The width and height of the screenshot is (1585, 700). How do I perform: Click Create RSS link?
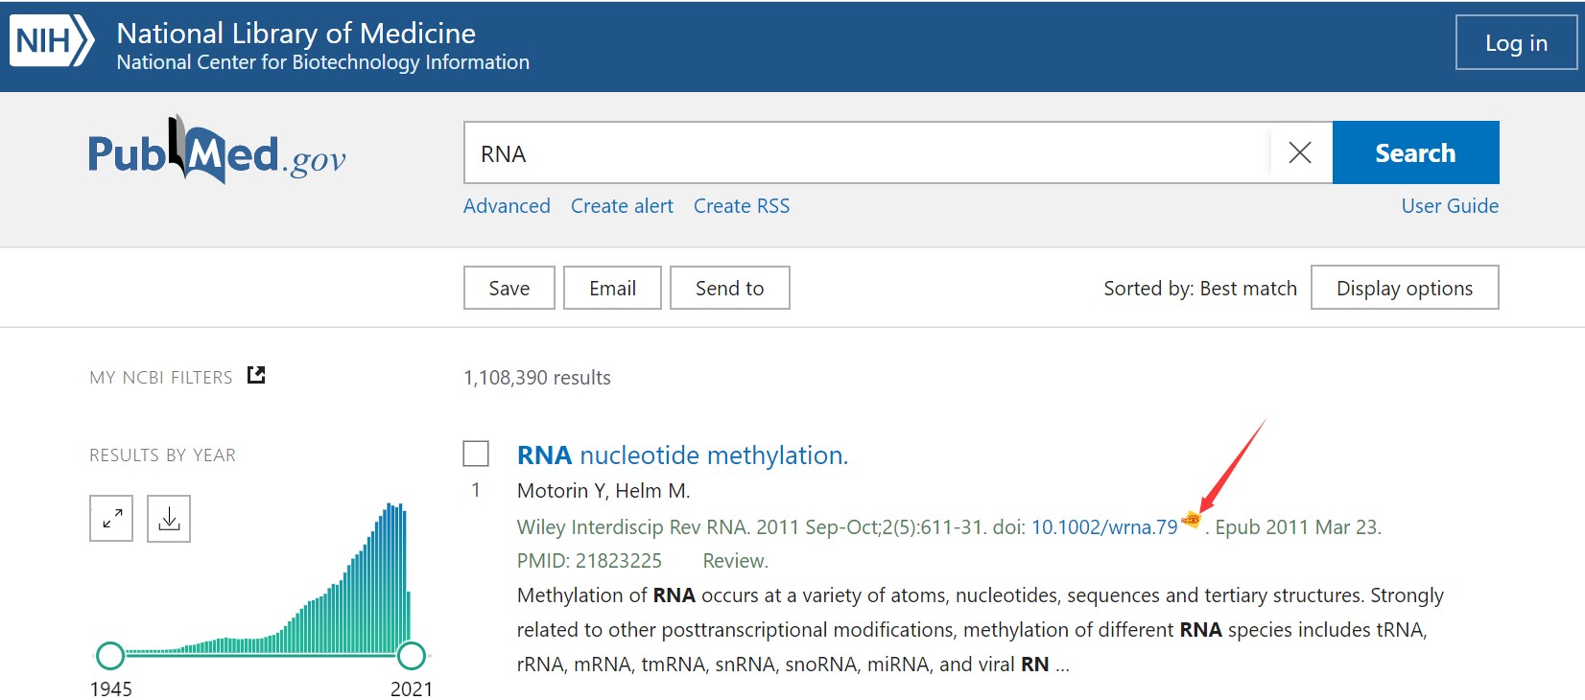point(742,206)
